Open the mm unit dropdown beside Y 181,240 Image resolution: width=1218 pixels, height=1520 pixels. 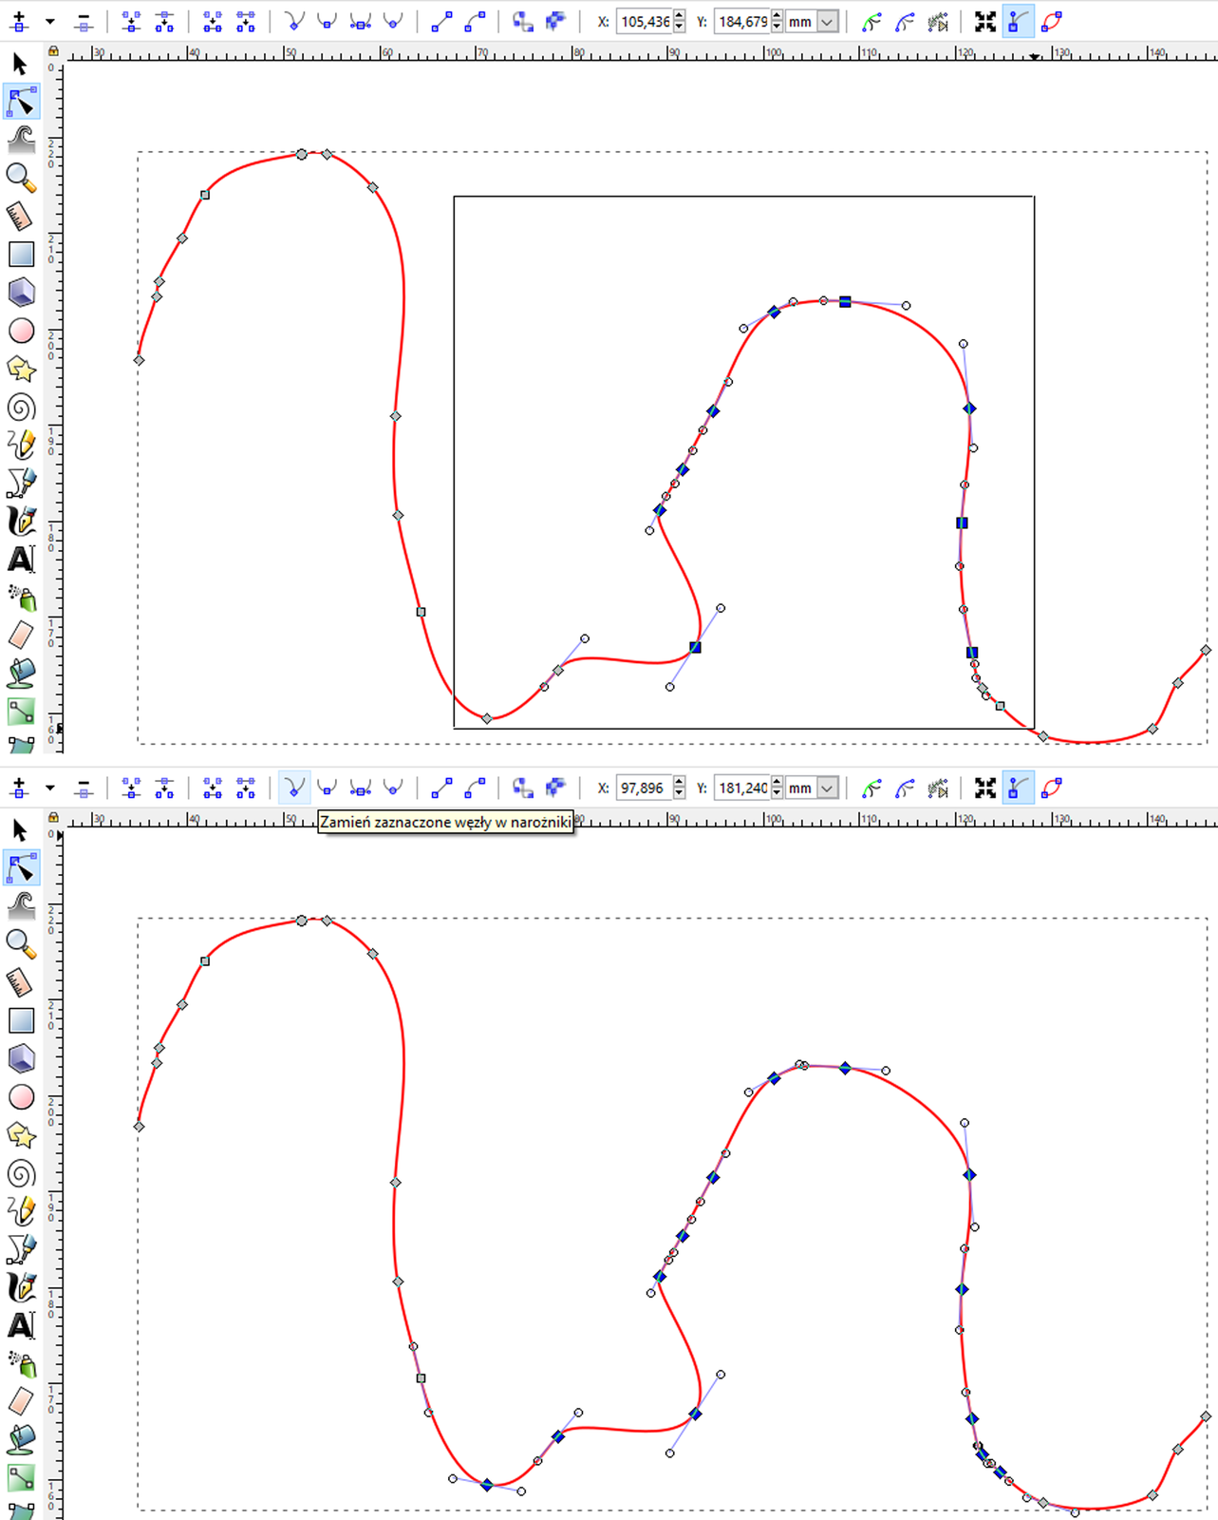pos(828,788)
